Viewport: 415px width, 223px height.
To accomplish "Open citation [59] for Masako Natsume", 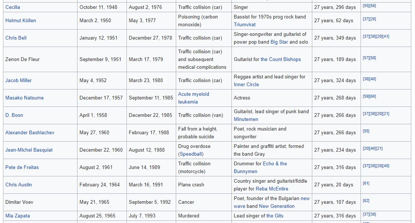I will coord(366,96).
